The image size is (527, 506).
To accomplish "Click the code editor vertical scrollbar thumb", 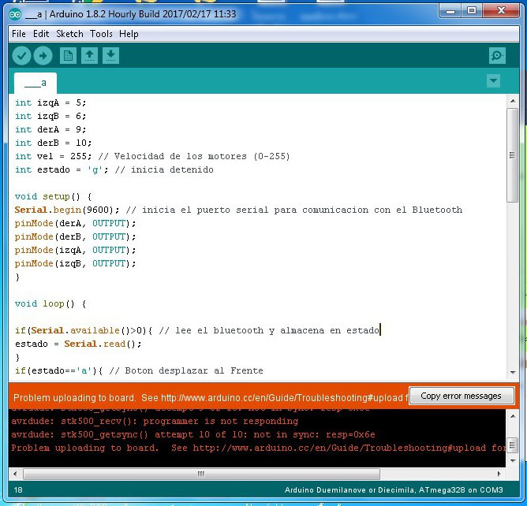I will [x=513, y=155].
